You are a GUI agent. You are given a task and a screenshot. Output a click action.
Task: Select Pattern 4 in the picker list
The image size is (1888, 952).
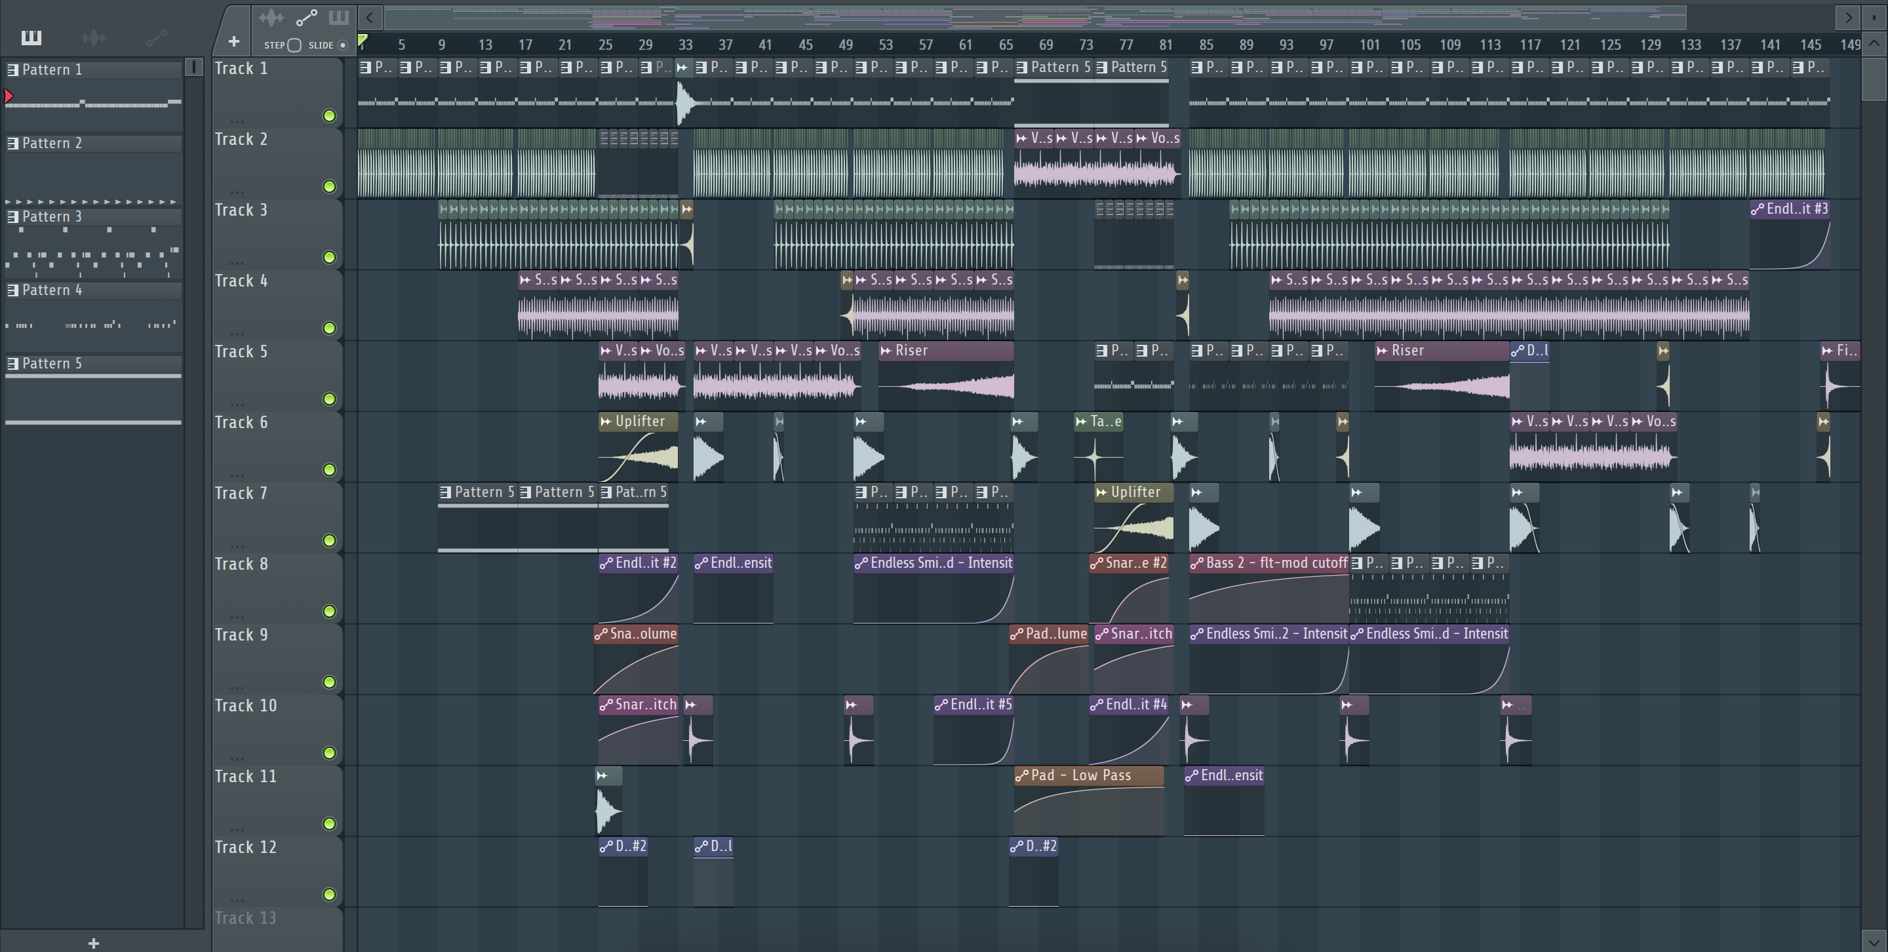point(94,290)
